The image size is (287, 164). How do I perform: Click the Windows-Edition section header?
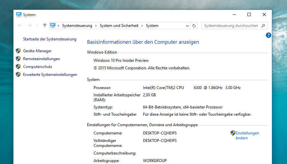[x=102, y=52]
